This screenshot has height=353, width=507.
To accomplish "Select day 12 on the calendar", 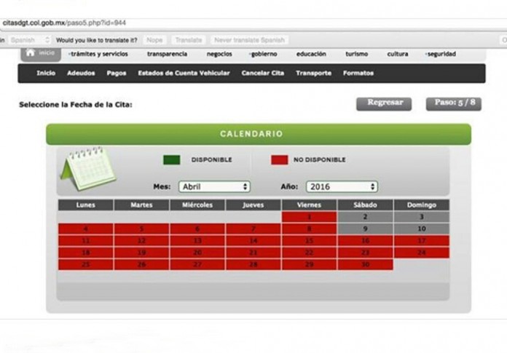I will click(141, 241).
